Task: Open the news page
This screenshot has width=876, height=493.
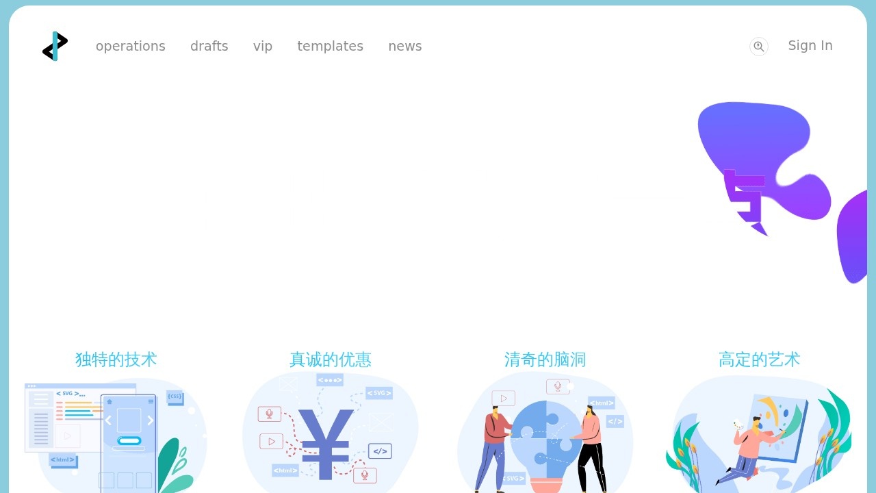Action: [x=405, y=46]
